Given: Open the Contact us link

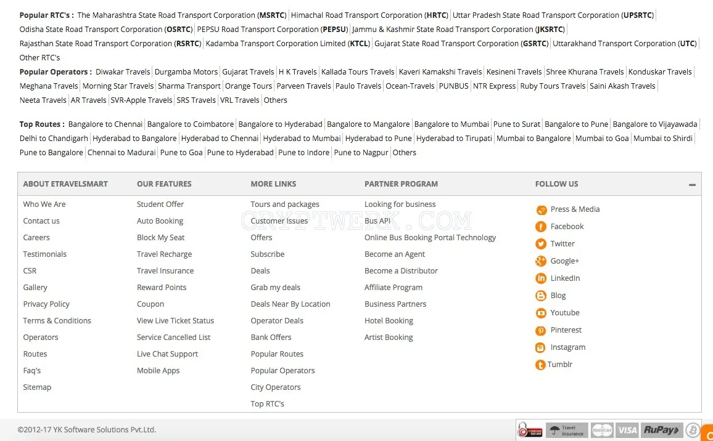Looking at the screenshot, I should [x=41, y=220].
